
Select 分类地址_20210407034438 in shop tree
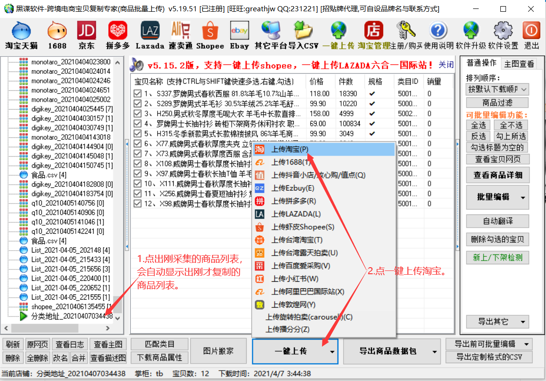point(72,316)
